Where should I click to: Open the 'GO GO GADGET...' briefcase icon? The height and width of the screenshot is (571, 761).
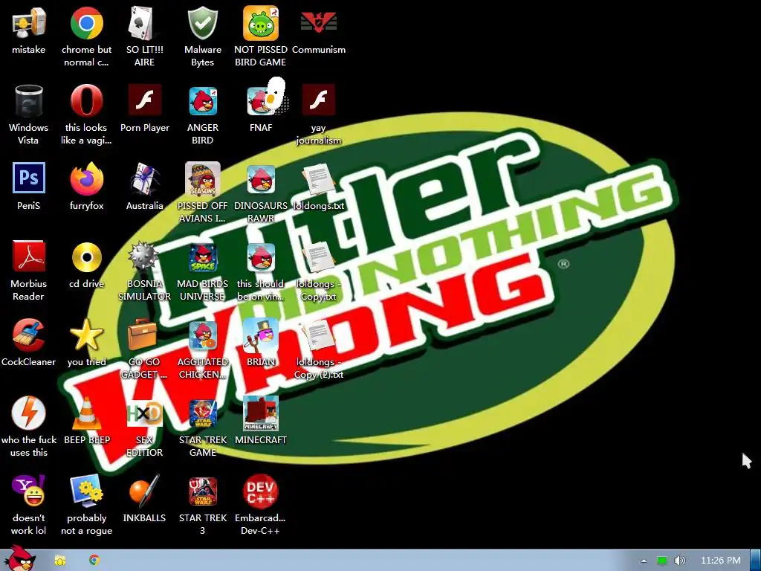pyautogui.click(x=143, y=335)
